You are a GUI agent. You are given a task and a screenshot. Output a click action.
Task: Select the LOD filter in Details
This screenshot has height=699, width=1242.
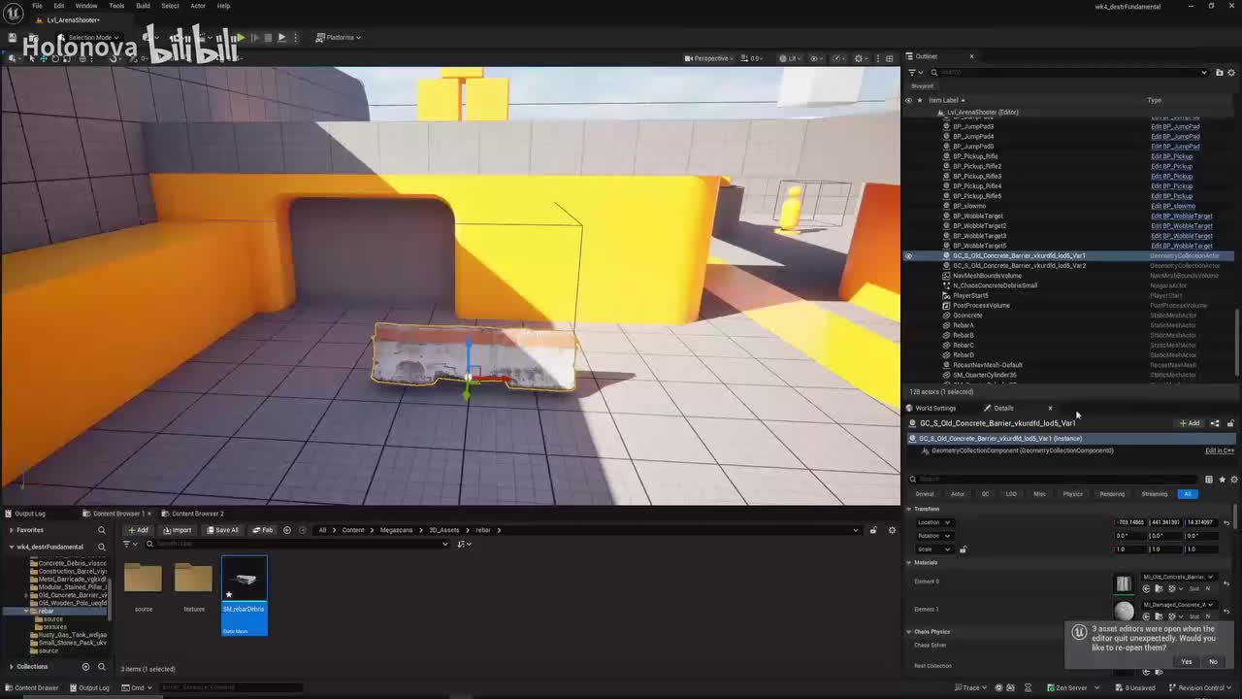click(x=1011, y=494)
